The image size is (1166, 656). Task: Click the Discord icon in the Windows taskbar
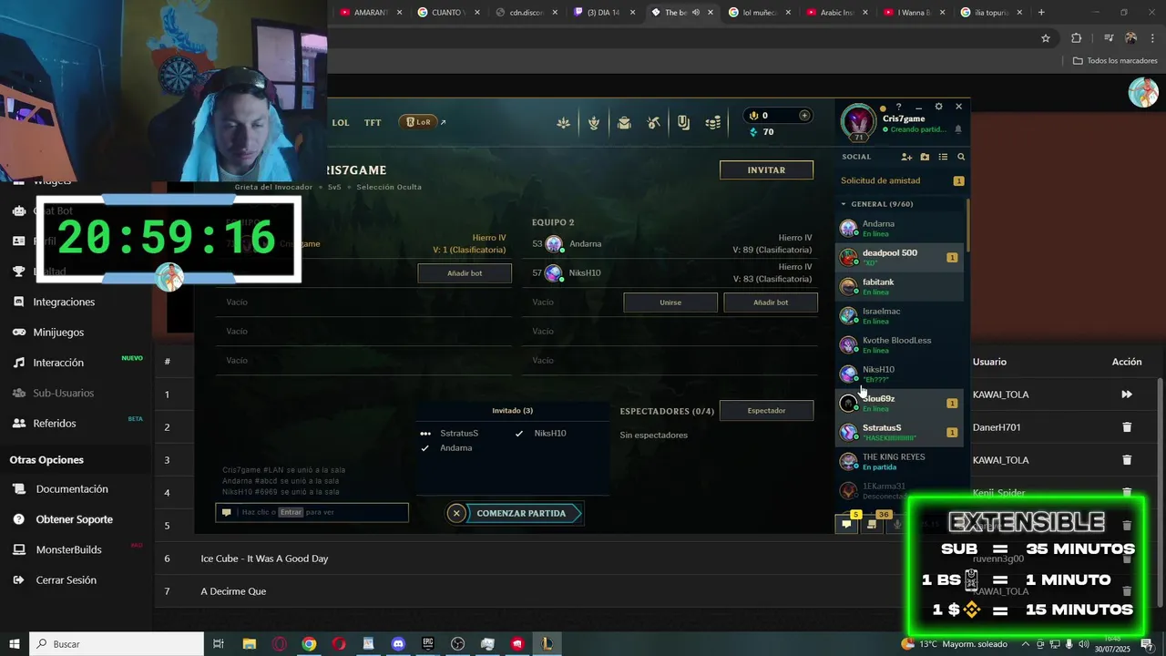(398, 644)
